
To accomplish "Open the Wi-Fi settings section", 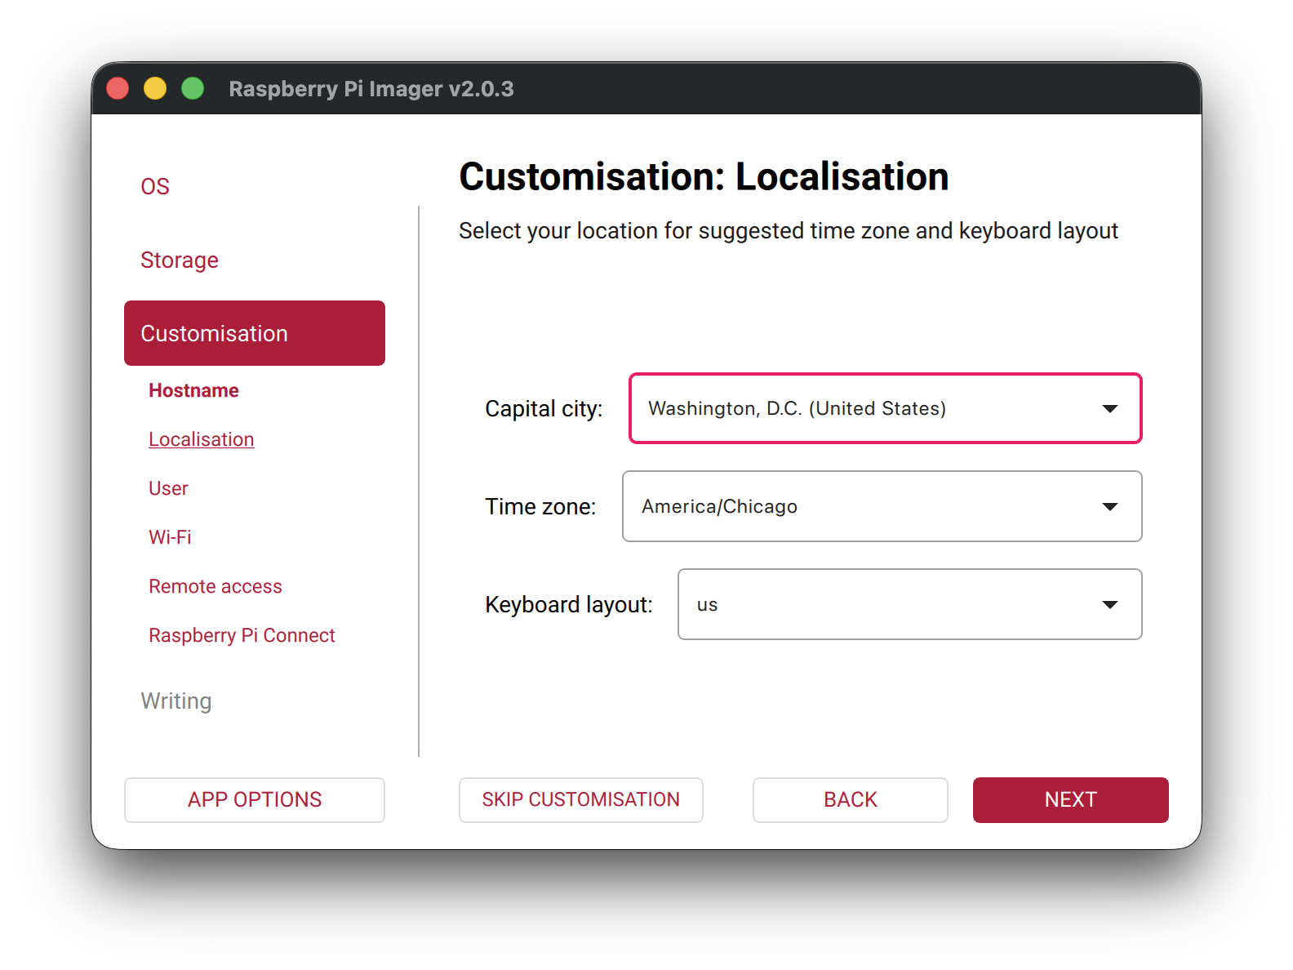I will tap(170, 537).
